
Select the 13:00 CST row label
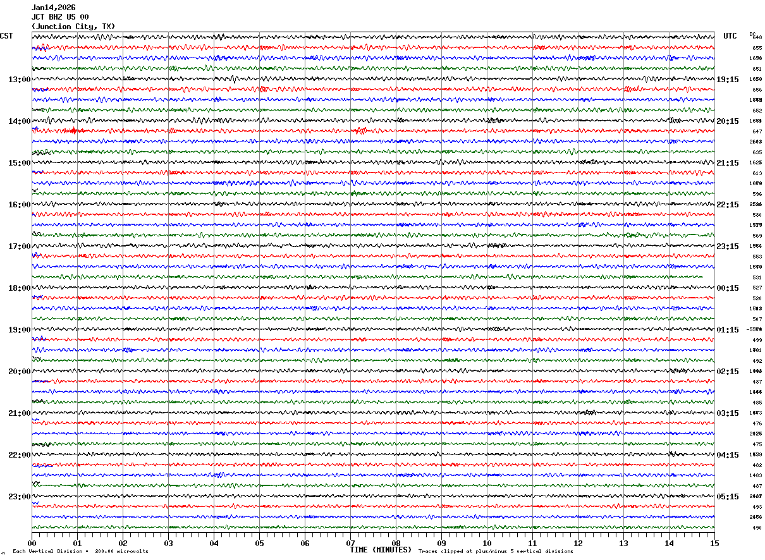[x=19, y=80]
